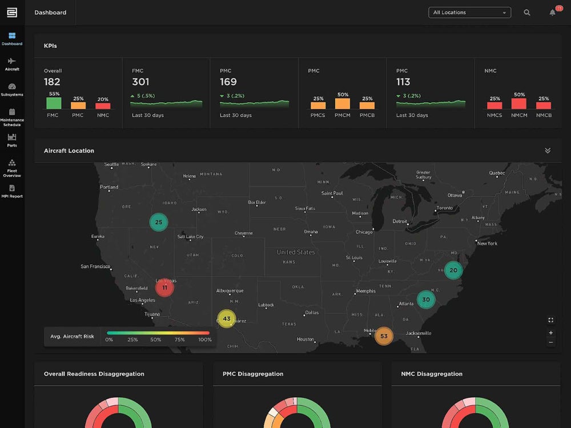Click the Overall 182 value

click(52, 82)
